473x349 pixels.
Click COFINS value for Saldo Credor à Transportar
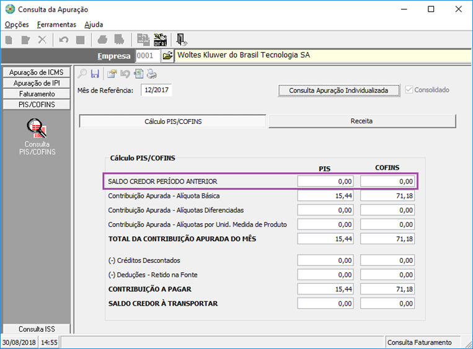[x=387, y=303]
